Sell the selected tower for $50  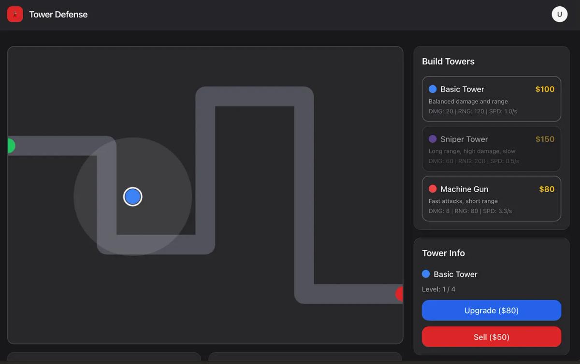(x=492, y=337)
